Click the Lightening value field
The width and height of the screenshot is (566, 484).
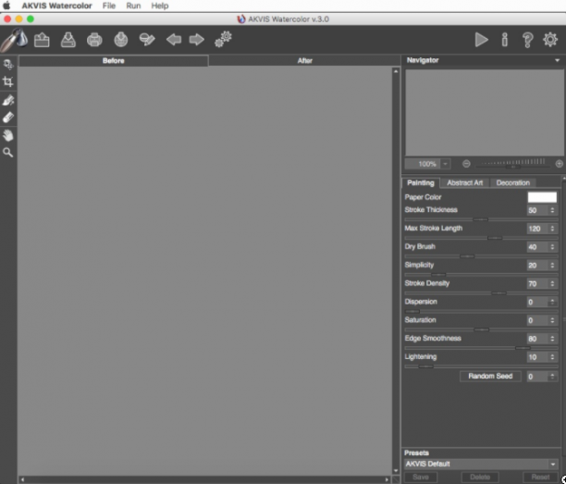point(537,357)
